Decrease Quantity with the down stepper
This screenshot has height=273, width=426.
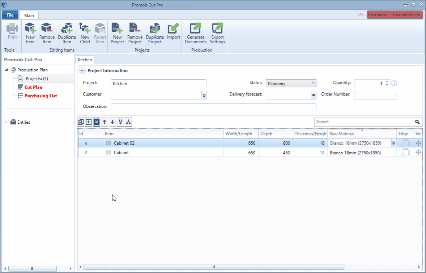(x=387, y=85)
